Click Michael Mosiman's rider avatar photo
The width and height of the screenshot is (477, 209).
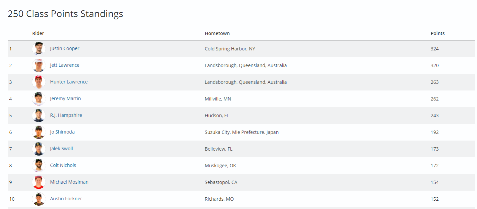coord(39,182)
